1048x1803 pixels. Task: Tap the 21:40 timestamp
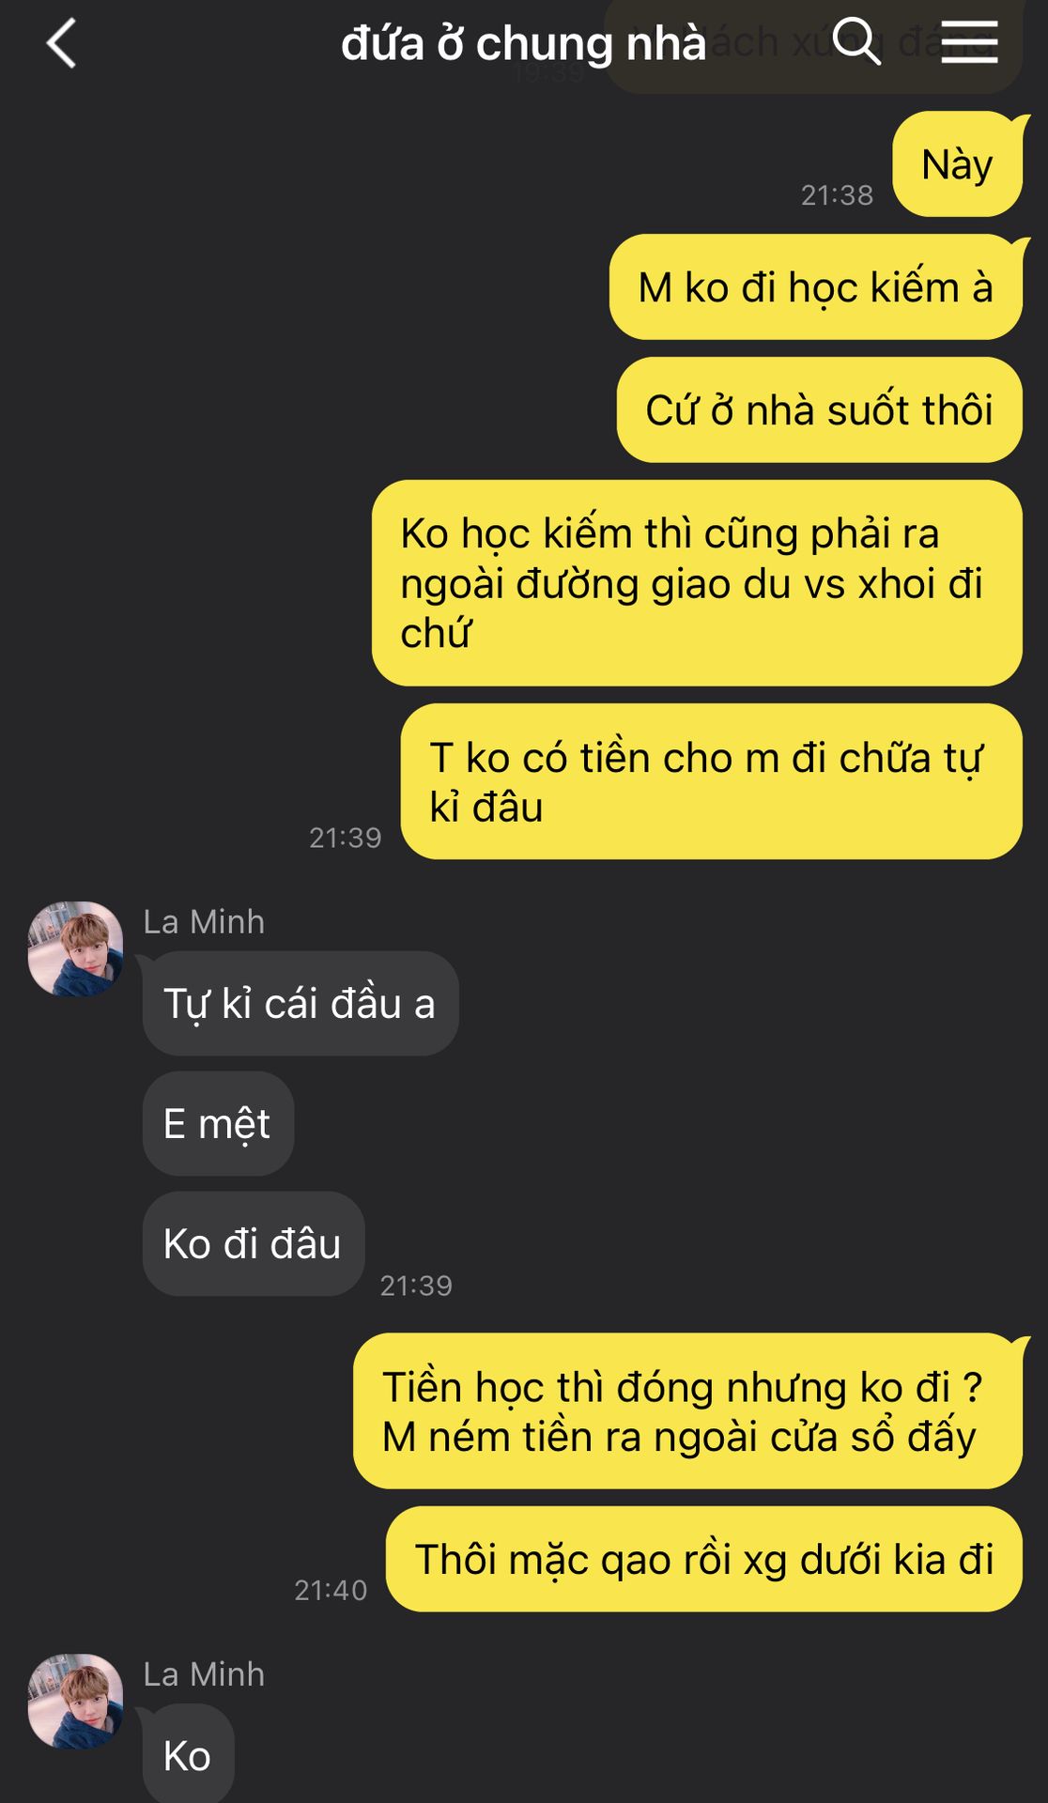pos(331,1590)
